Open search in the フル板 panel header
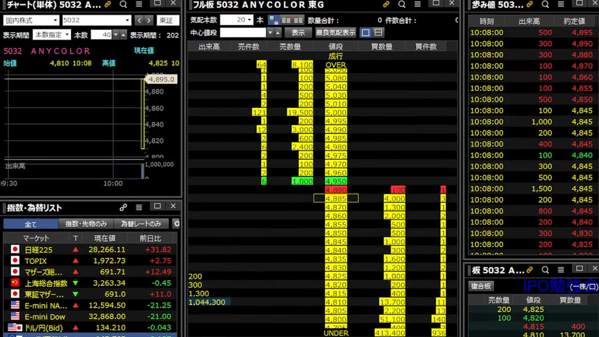Screen dimensions: 599x337 pos(402,4)
